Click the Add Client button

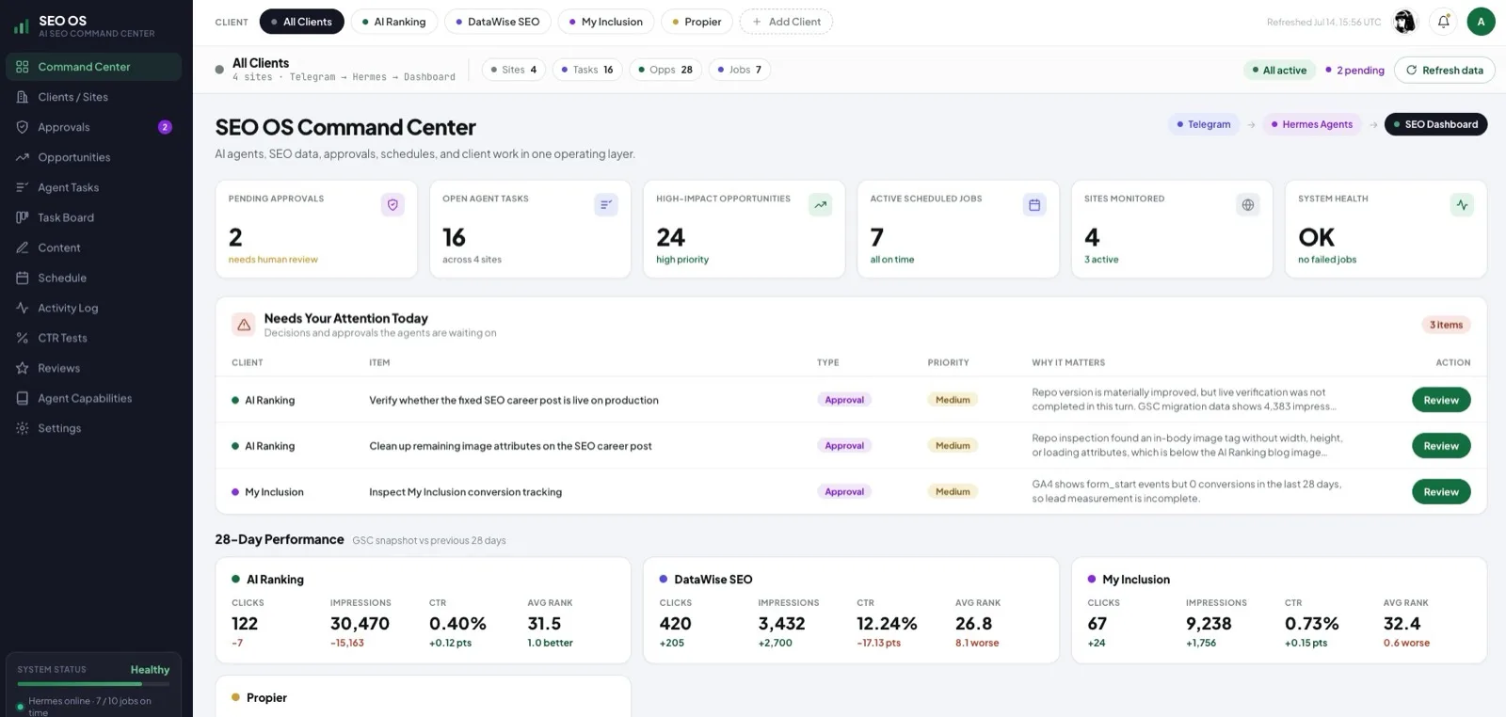(x=786, y=22)
